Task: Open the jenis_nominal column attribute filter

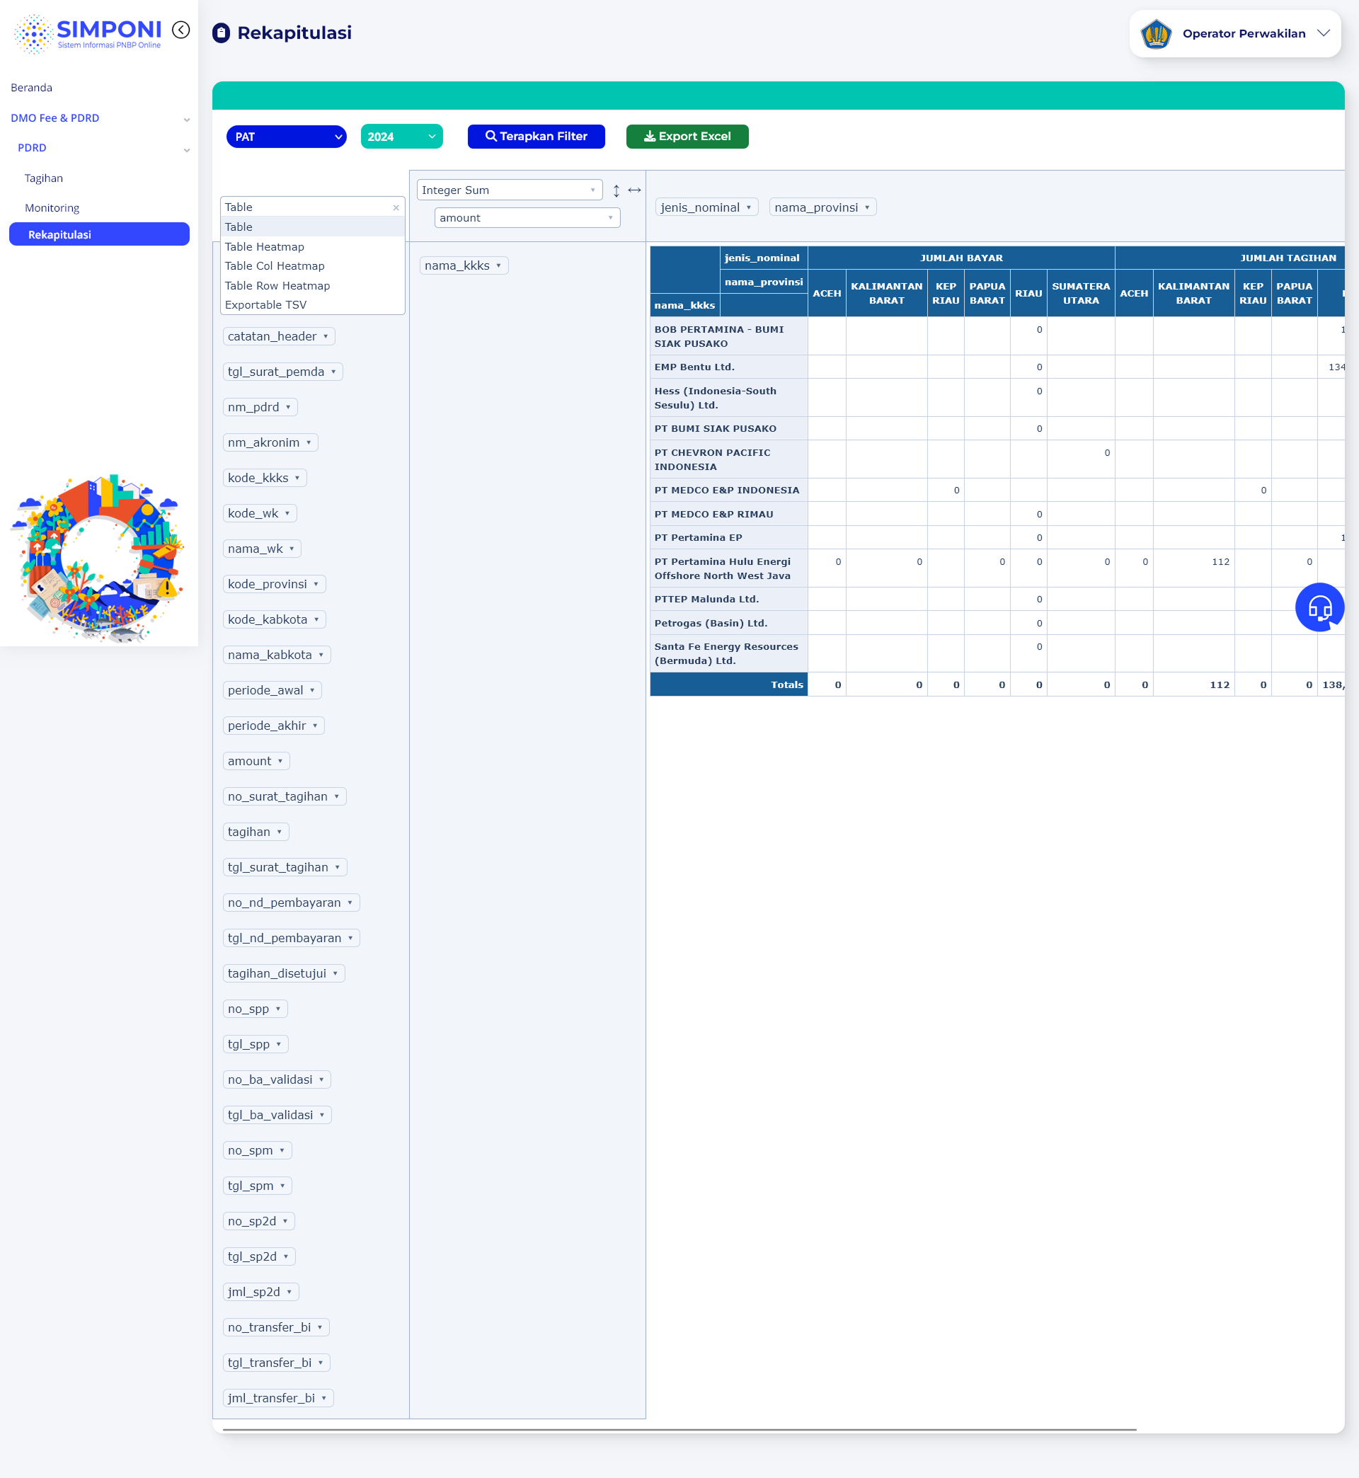Action: [749, 208]
